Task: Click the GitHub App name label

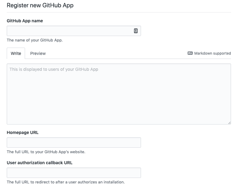Action: point(25,21)
